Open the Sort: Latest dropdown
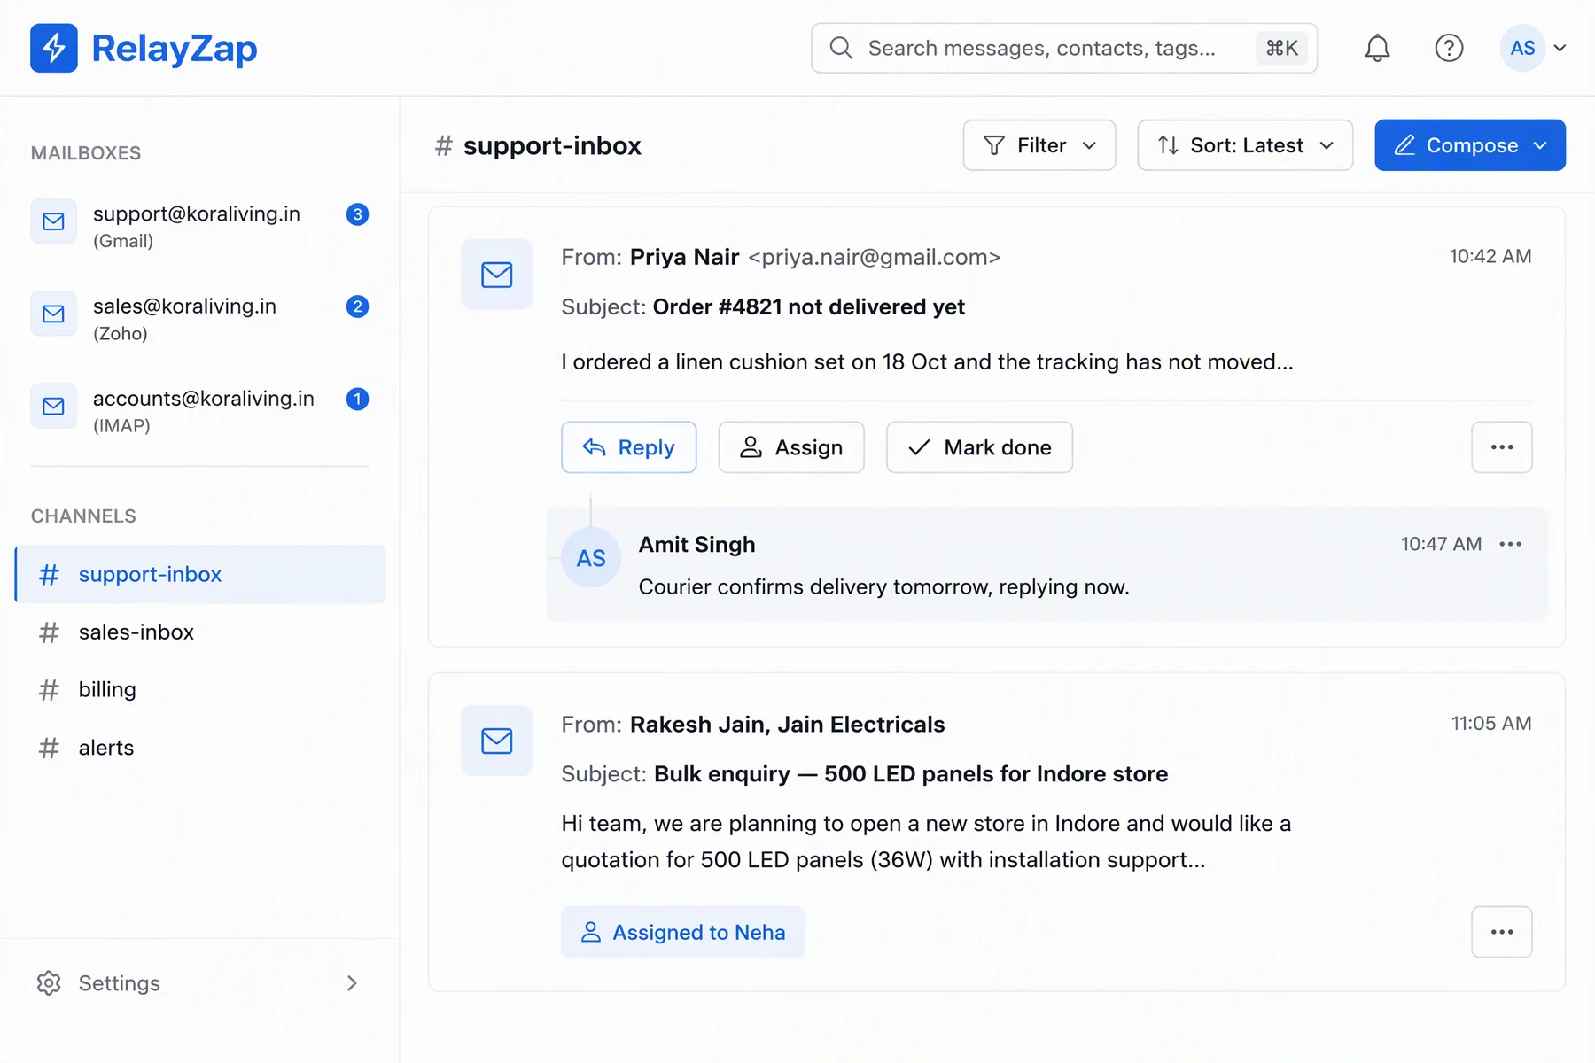Image resolution: width=1595 pixels, height=1063 pixels. coord(1245,145)
